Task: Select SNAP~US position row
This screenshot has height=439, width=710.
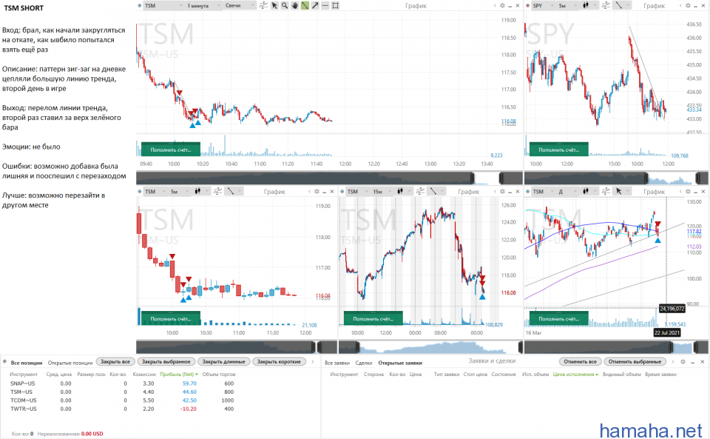Action: [x=122, y=383]
